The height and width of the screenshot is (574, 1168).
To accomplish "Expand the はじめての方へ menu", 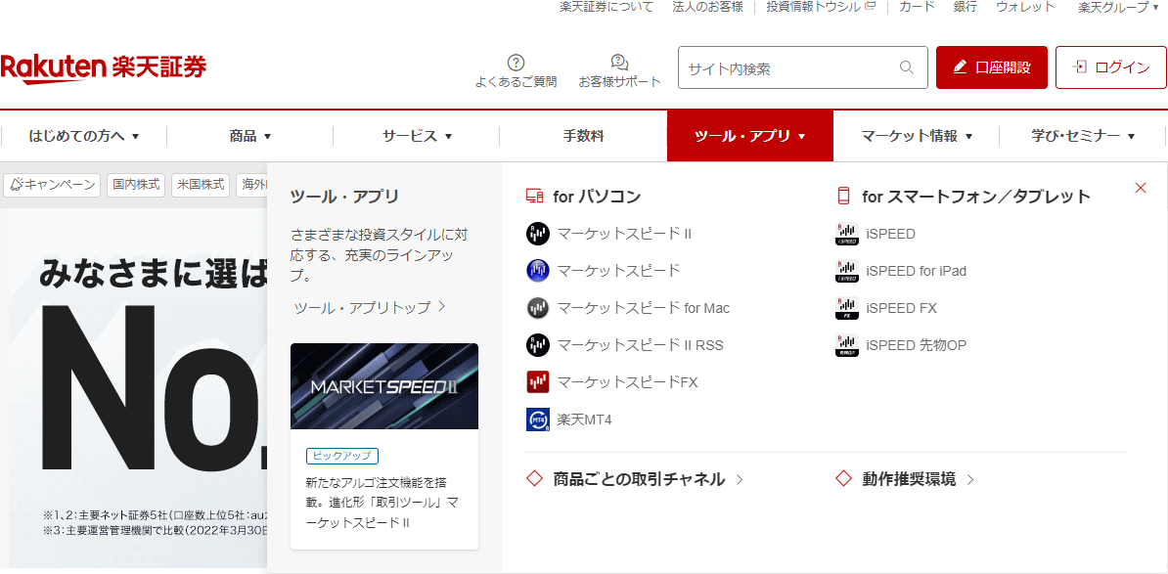I will [84, 136].
